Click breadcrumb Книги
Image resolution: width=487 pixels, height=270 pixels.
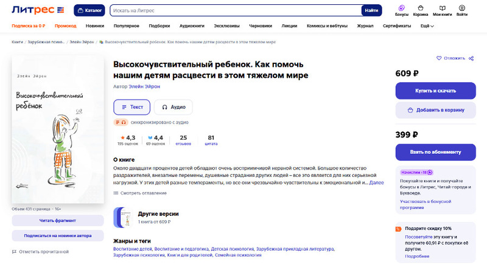[x=18, y=42]
